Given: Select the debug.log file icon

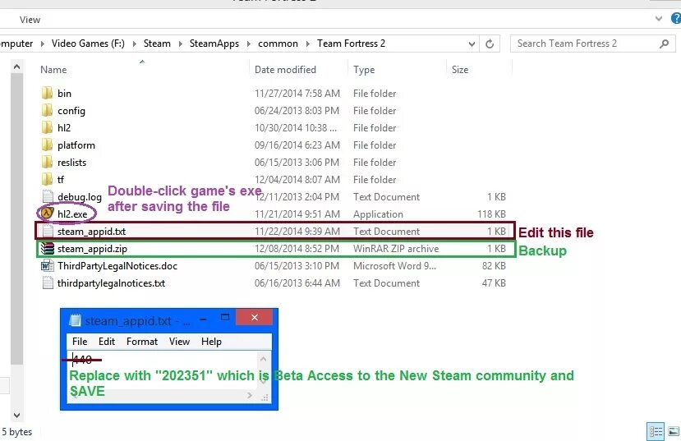Looking at the screenshot, I should [48, 196].
